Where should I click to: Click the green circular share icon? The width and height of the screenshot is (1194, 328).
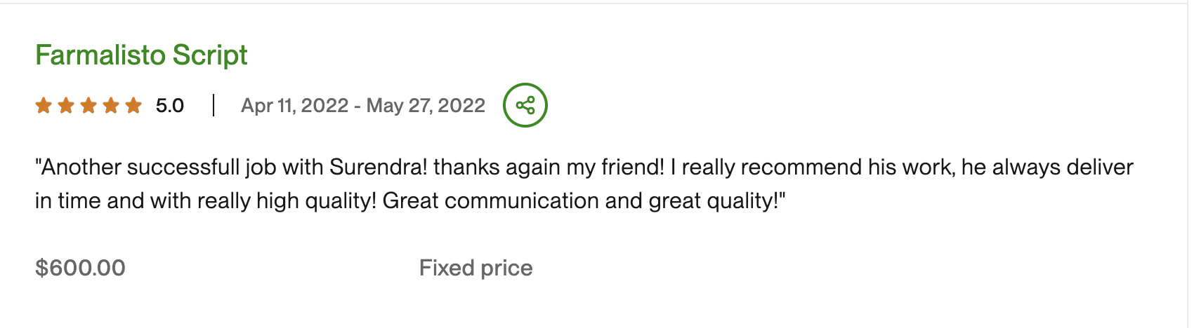(525, 105)
